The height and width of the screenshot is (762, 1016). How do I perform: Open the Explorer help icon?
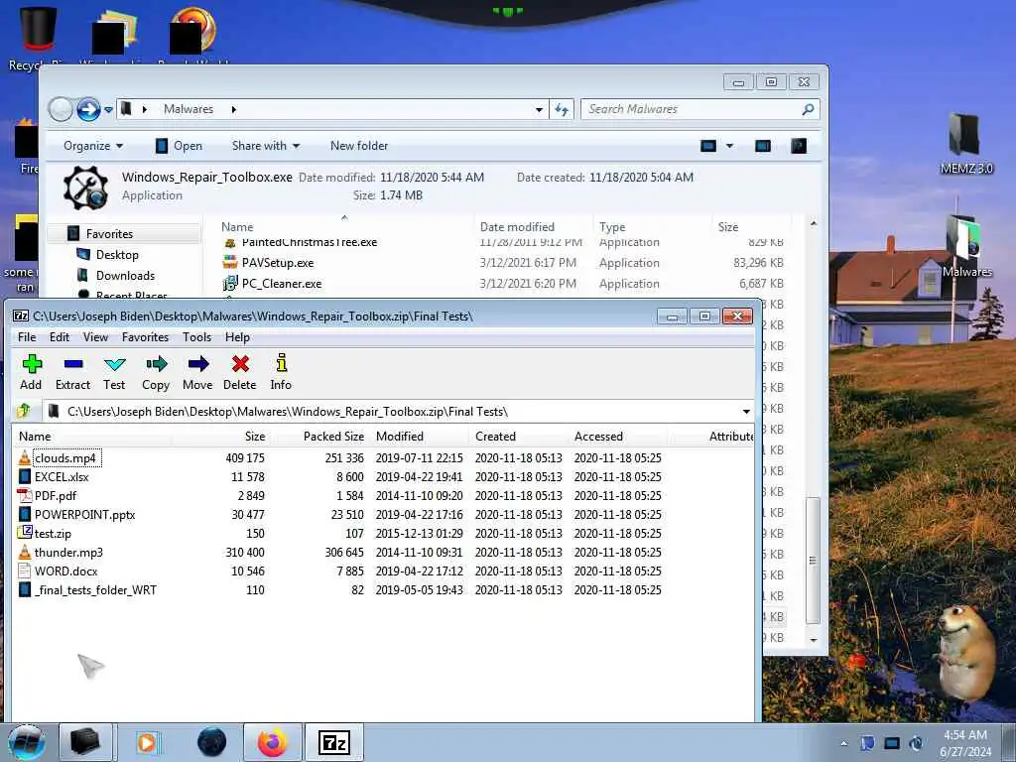(799, 146)
